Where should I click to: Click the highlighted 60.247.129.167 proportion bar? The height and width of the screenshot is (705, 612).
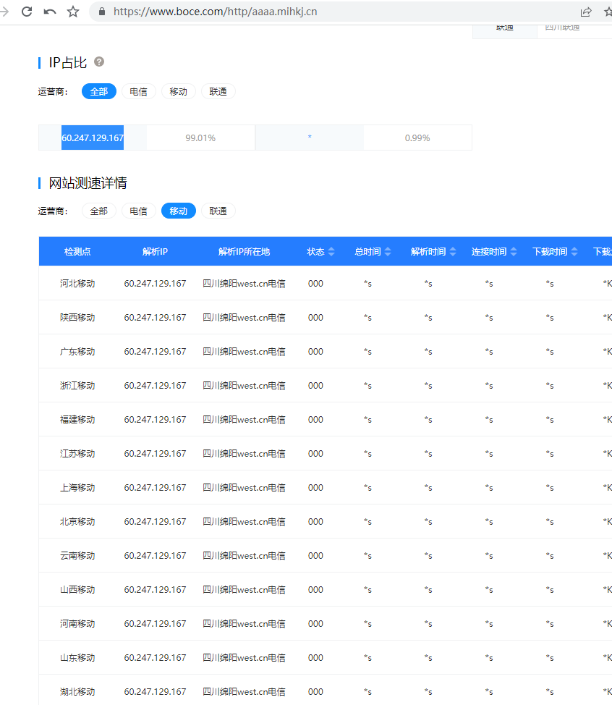coord(93,138)
